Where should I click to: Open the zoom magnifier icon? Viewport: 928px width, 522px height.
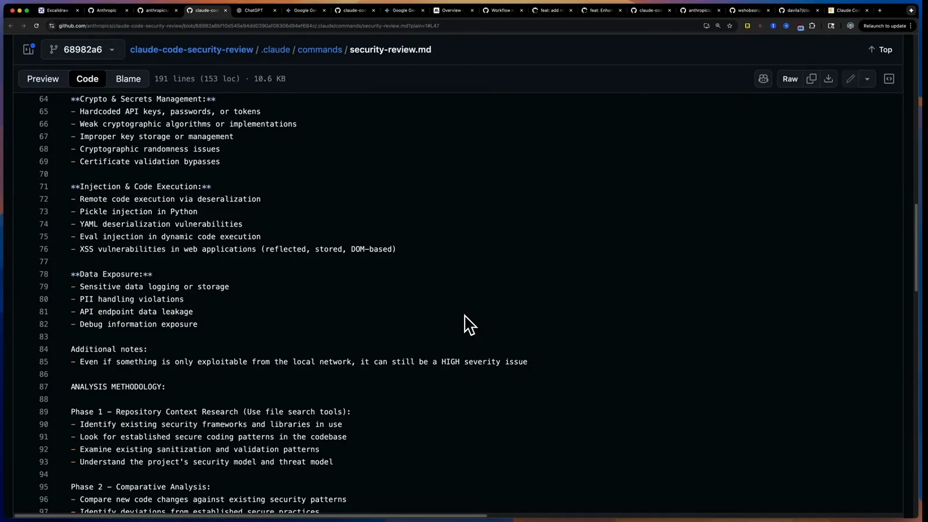(718, 26)
